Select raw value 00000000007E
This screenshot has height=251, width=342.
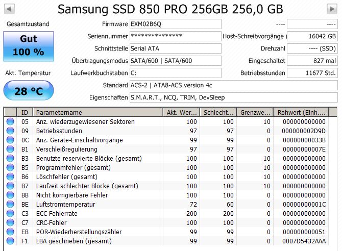click(304, 149)
